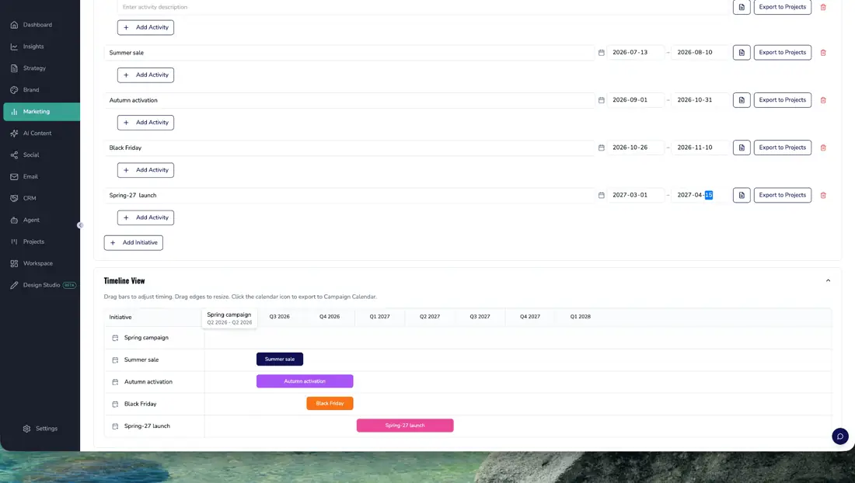
Task: Click document icon in Spring-27 launch row
Action: point(742,195)
